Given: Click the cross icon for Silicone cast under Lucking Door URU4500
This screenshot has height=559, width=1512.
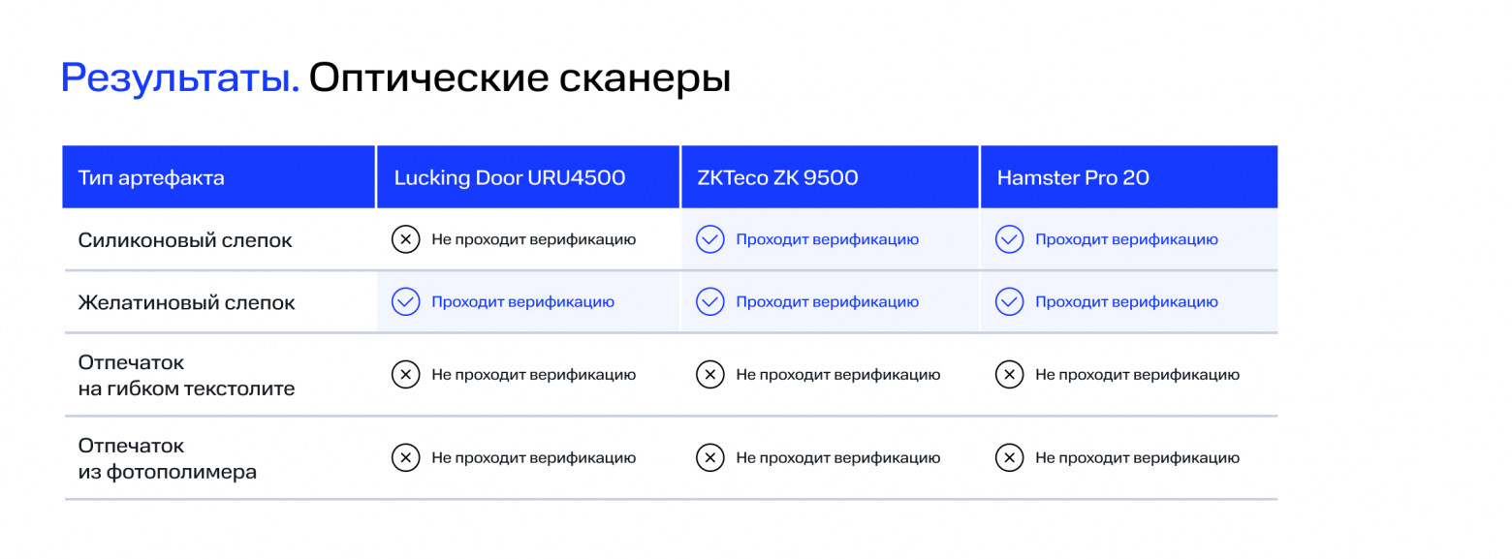Looking at the screenshot, I should 405,239.
